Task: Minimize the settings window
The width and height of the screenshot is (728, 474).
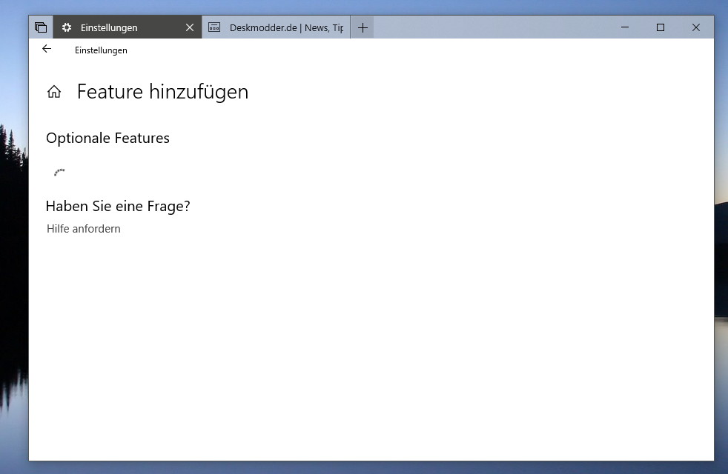Action: tap(625, 27)
